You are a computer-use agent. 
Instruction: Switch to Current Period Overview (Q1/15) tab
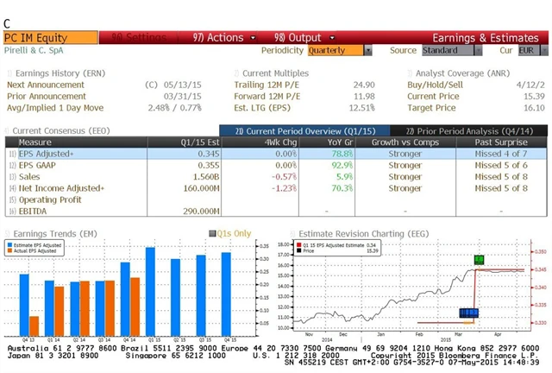pyautogui.click(x=296, y=130)
